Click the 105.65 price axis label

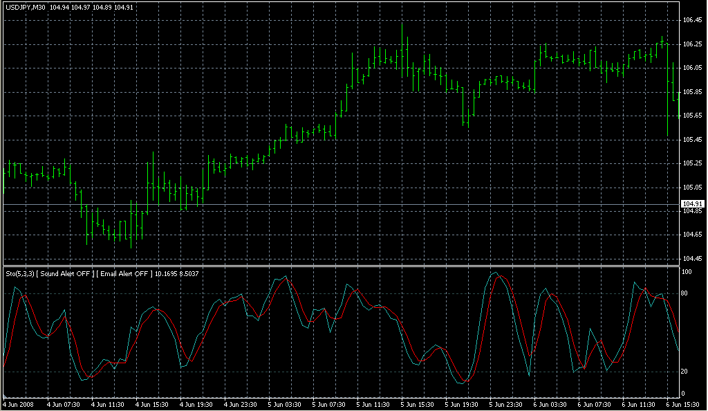pyautogui.click(x=692, y=116)
